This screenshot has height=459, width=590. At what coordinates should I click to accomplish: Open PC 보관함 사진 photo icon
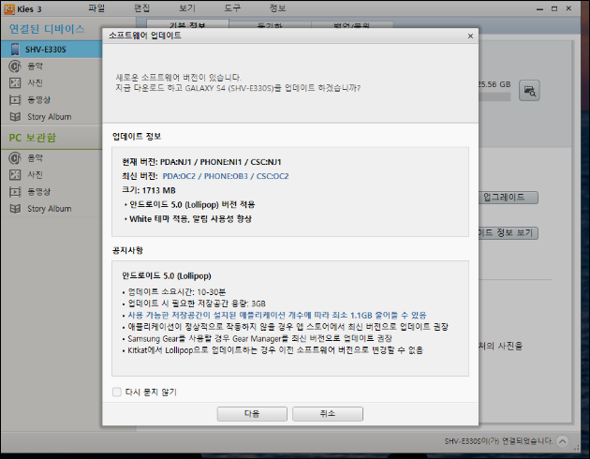point(15,174)
